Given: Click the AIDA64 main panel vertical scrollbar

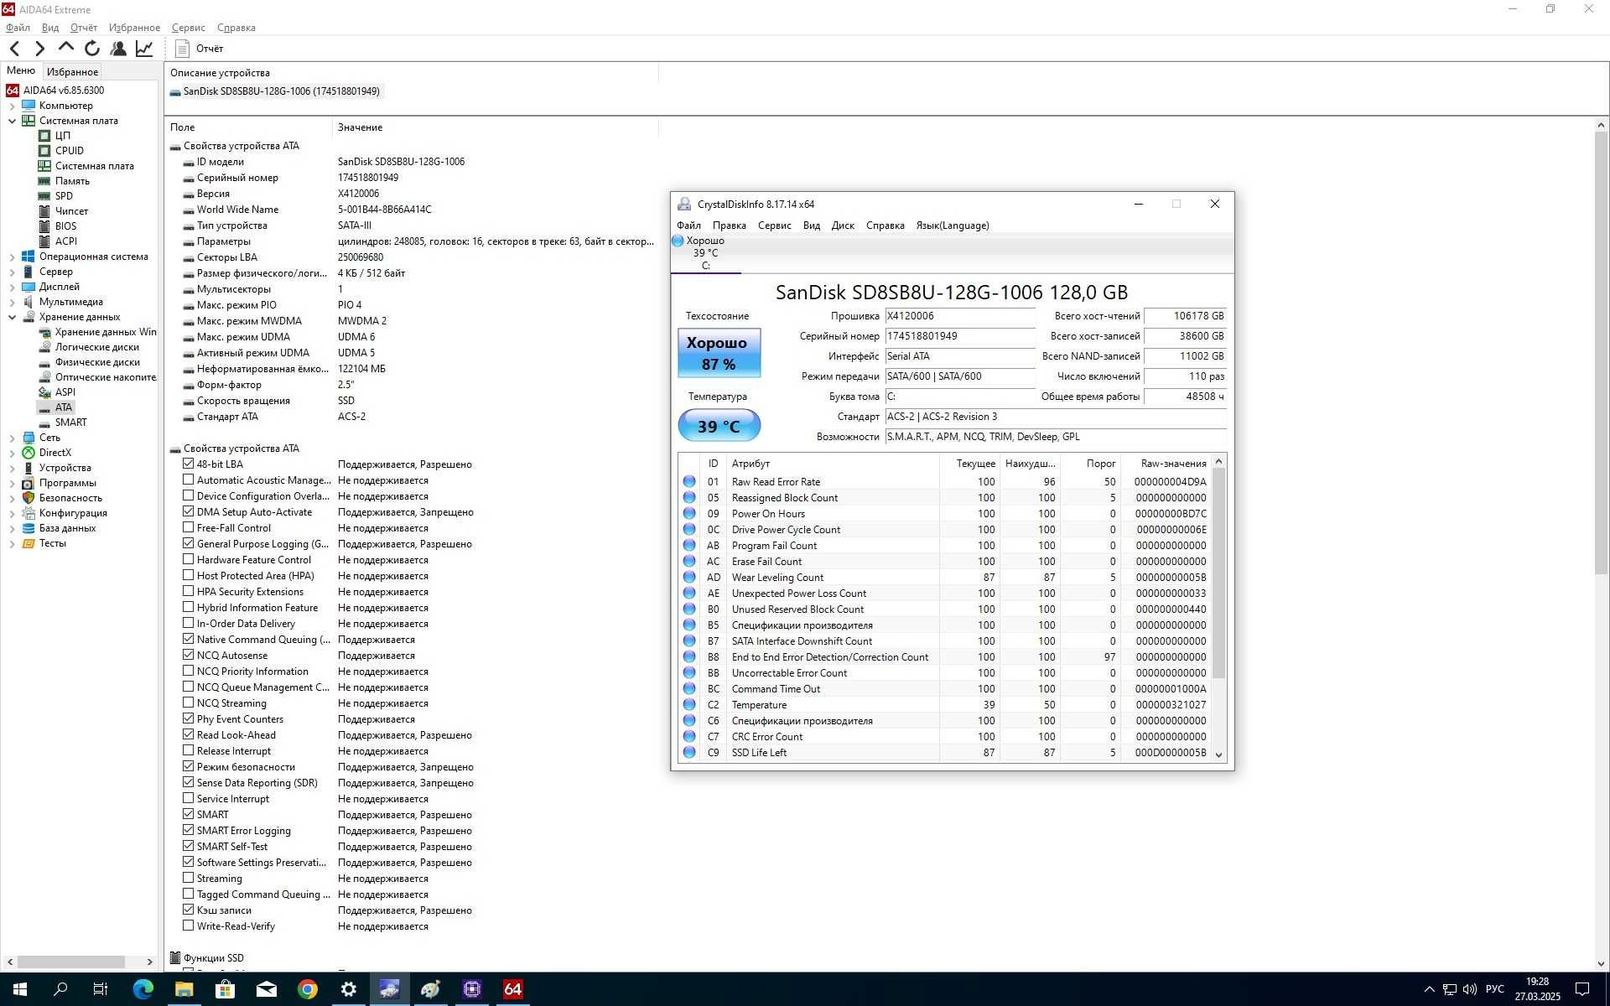Looking at the screenshot, I should [1600, 352].
